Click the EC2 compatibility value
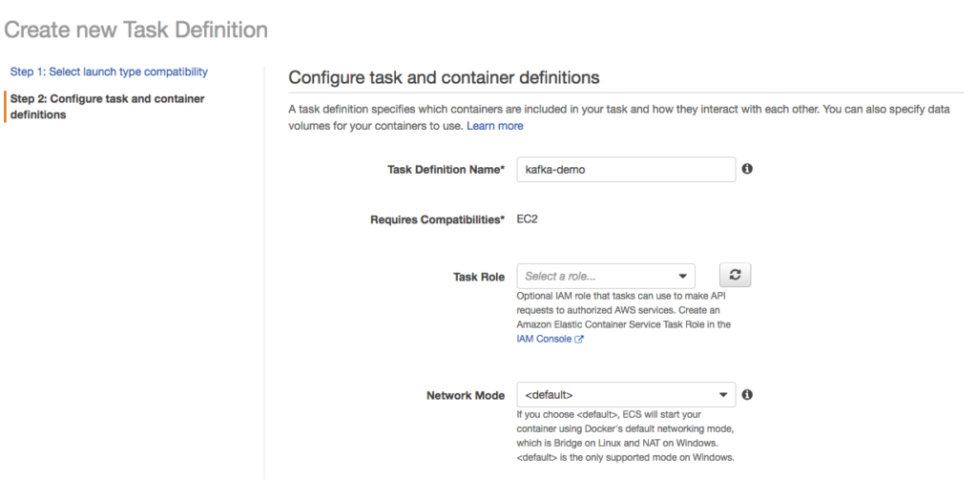 pos(529,219)
